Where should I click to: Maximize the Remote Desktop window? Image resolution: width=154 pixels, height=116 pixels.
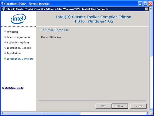point(145,4)
